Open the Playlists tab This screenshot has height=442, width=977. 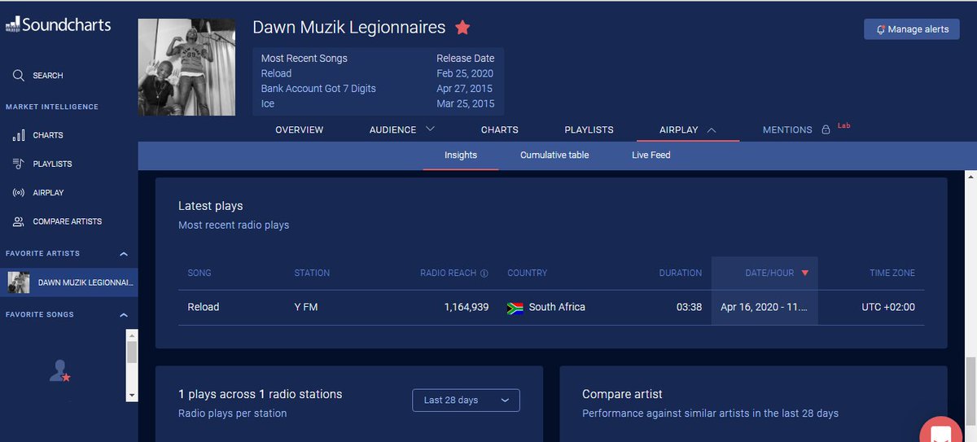(589, 129)
